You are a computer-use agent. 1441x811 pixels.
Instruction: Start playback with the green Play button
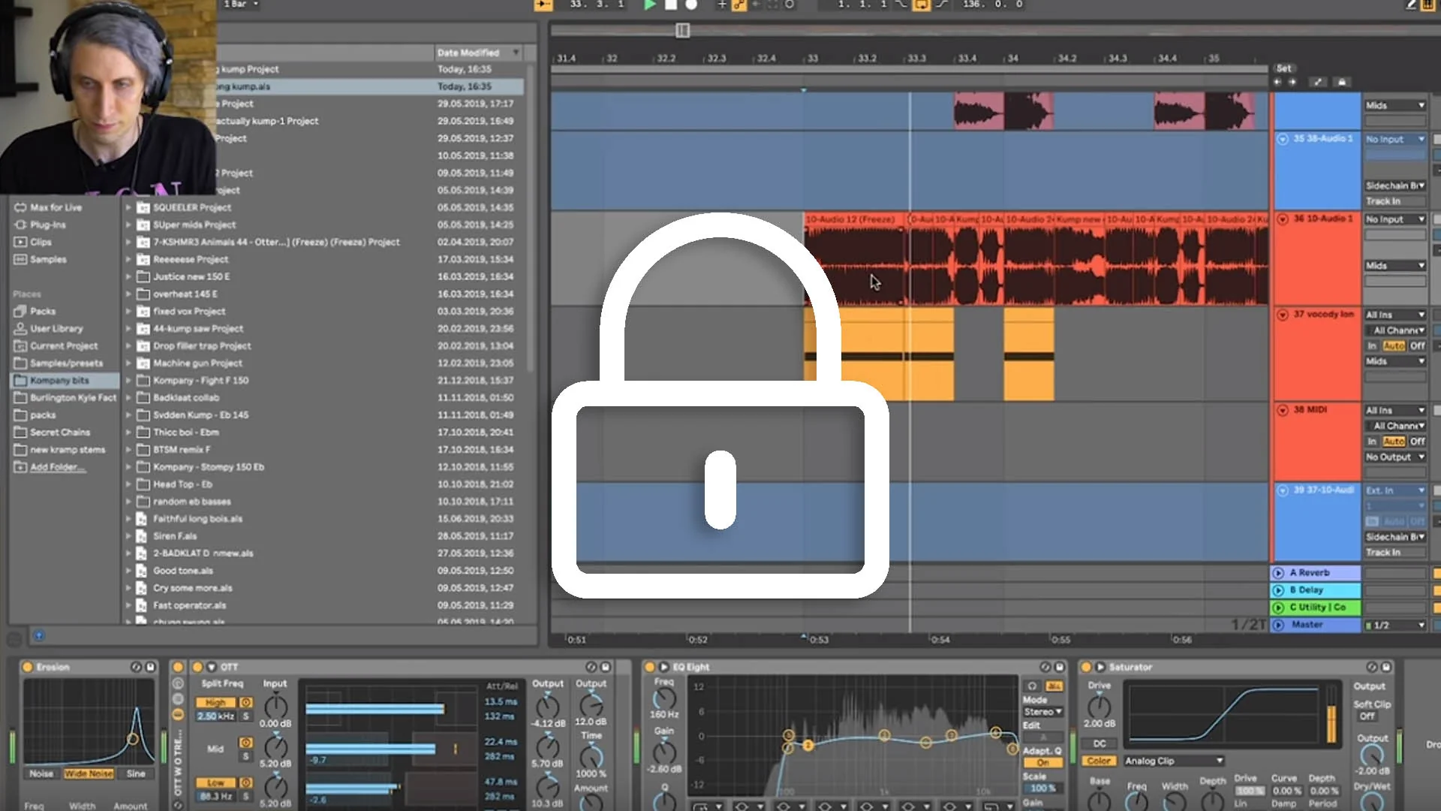650,5
